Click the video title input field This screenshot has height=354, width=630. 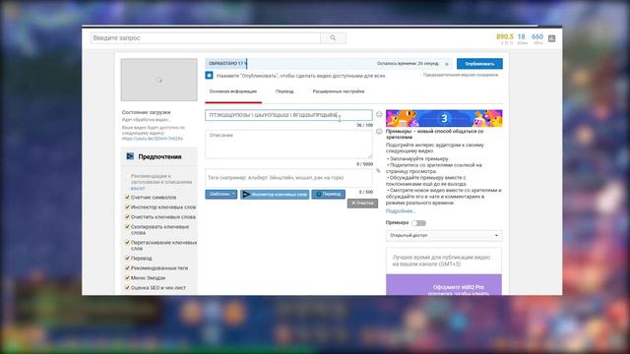288,115
